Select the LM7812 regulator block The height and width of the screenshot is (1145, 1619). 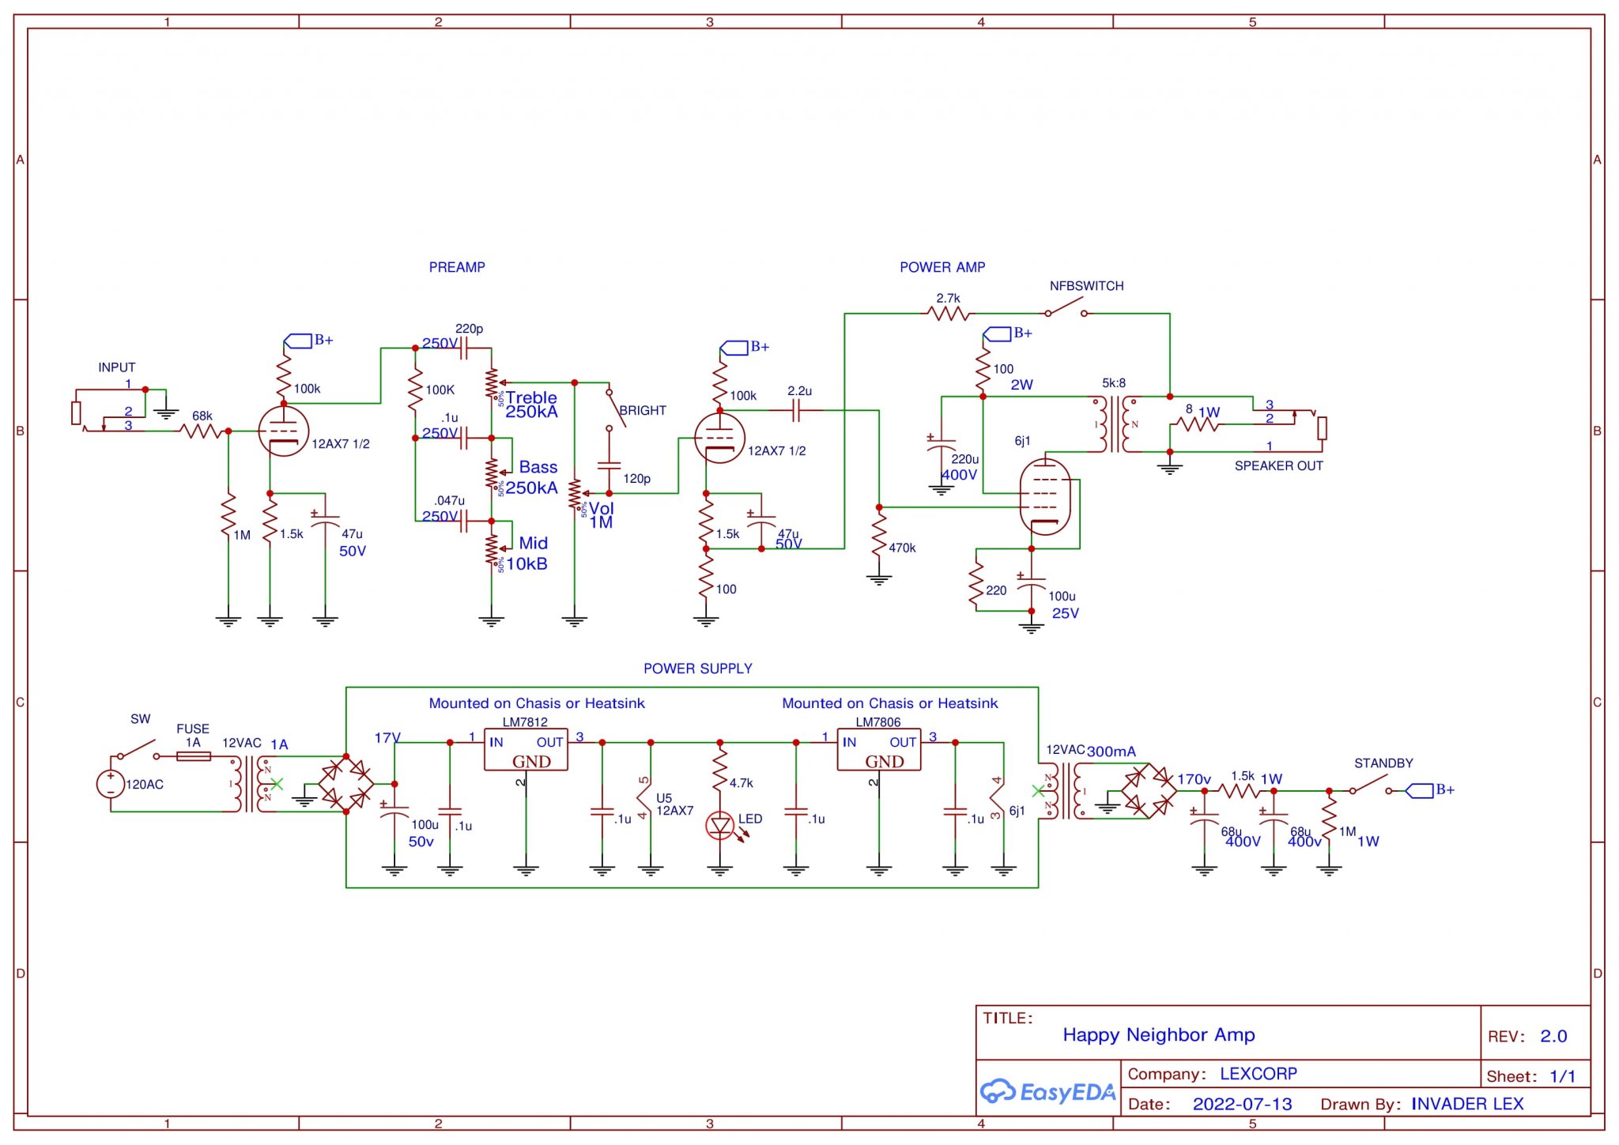coord(526,750)
